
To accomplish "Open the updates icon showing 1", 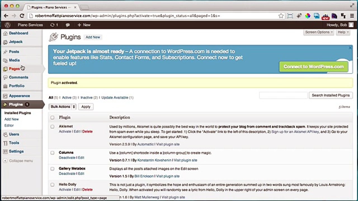I will (54, 25).
